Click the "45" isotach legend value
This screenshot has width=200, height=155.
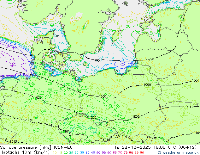(x=93, y=152)
